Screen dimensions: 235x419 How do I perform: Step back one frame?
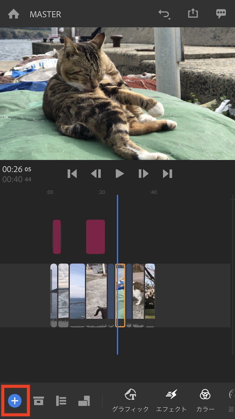(x=96, y=174)
